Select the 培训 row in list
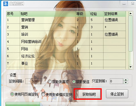Screen dimensions: 136x106 point(66,34)
